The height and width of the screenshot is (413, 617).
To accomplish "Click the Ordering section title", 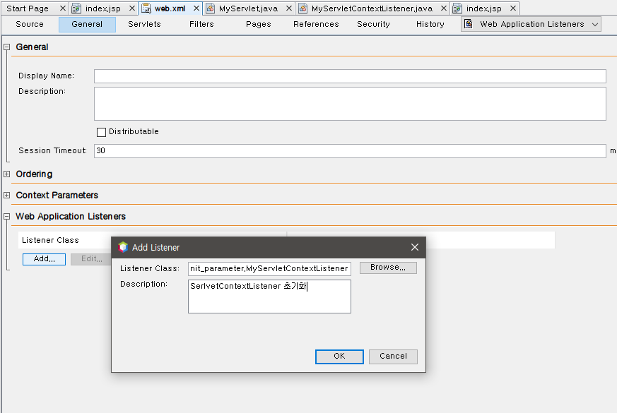I will tap(34, 174).
